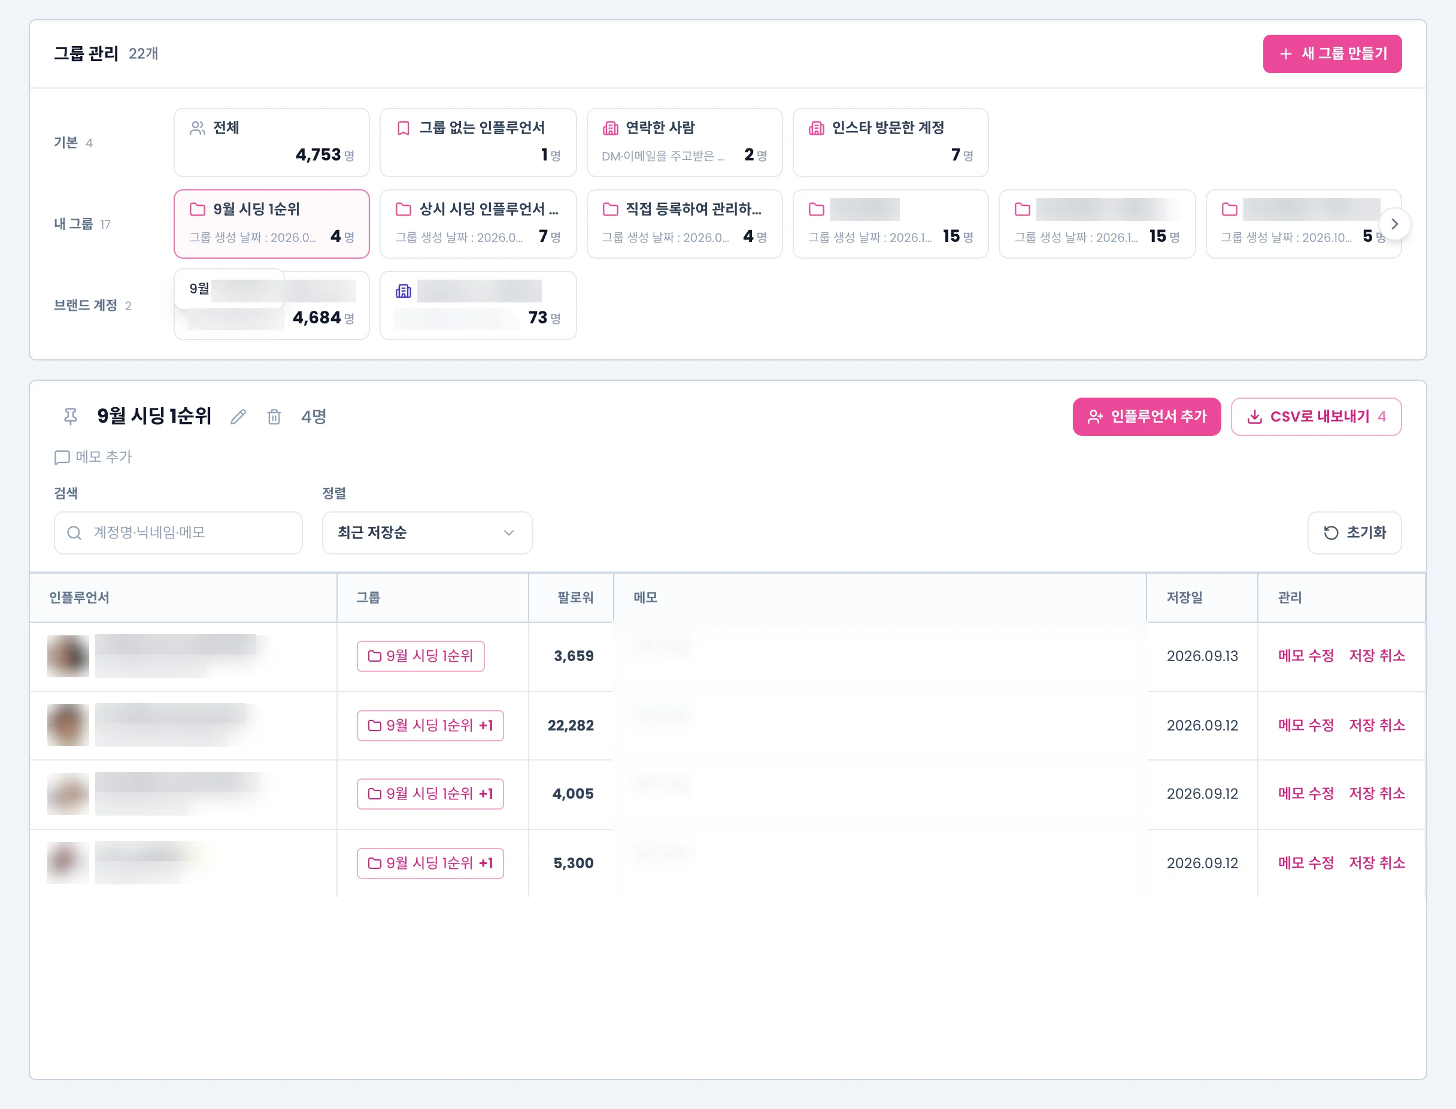
Task: Click 메모 수정 on the 2026.09.13 row
Action: pyautogui.click(x=1306, y=656)
